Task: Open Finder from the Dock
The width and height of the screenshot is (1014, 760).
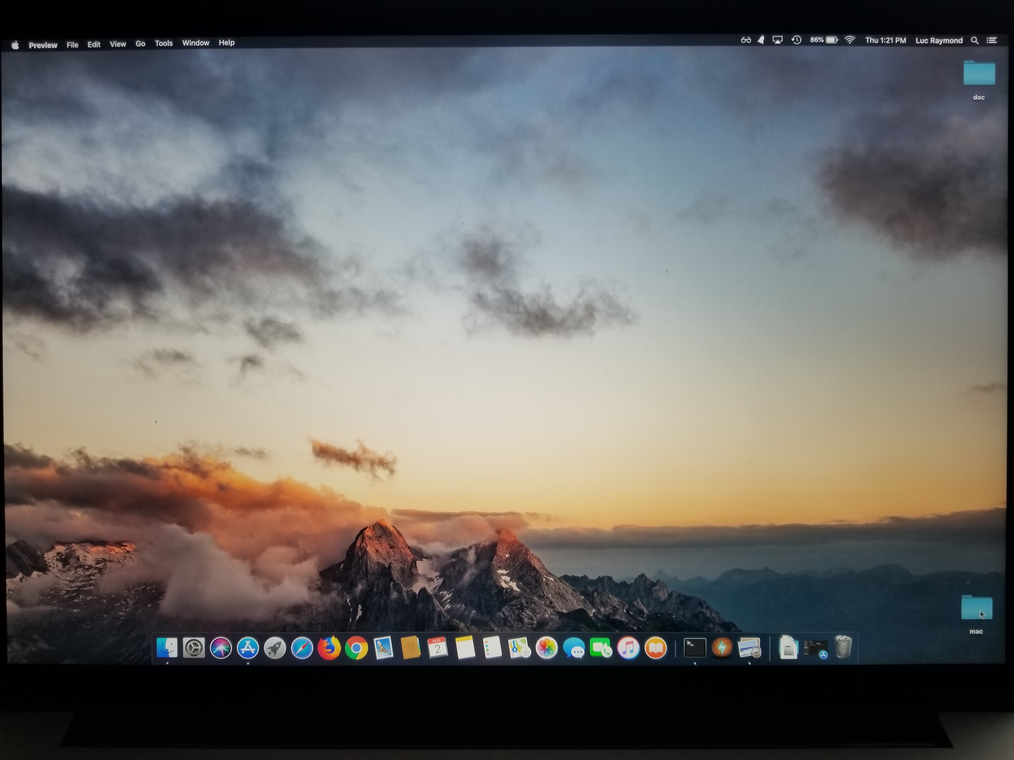Action: pos(167,648)
